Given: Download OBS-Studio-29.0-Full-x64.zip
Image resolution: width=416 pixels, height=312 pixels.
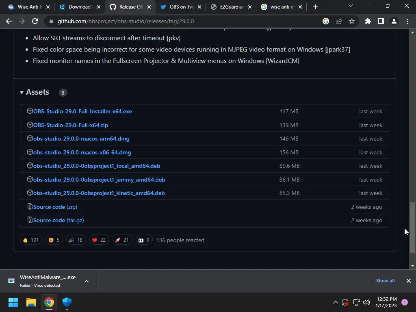Looking at the screenshot, I should [x=71, y=125].
